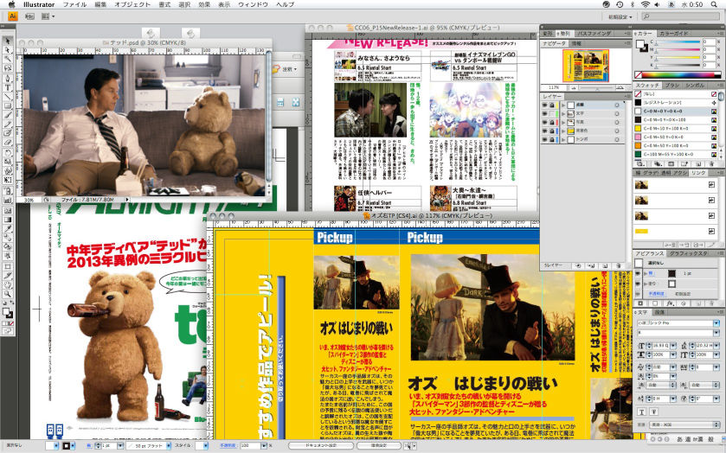Click the 不透明度 link in Appearance panel

(x=656, y=294)
